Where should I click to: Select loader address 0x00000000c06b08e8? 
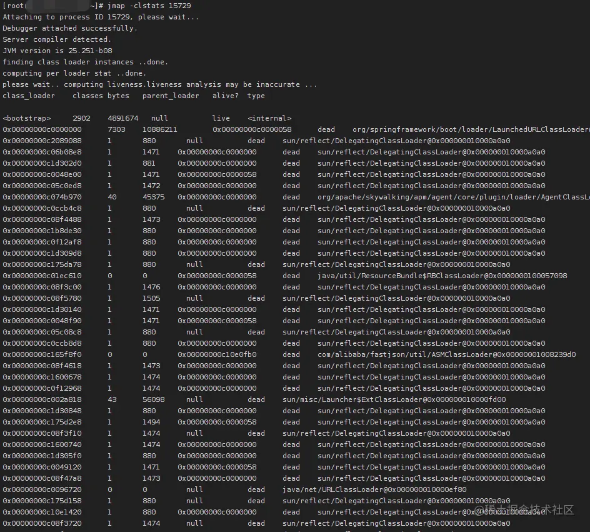42,152
